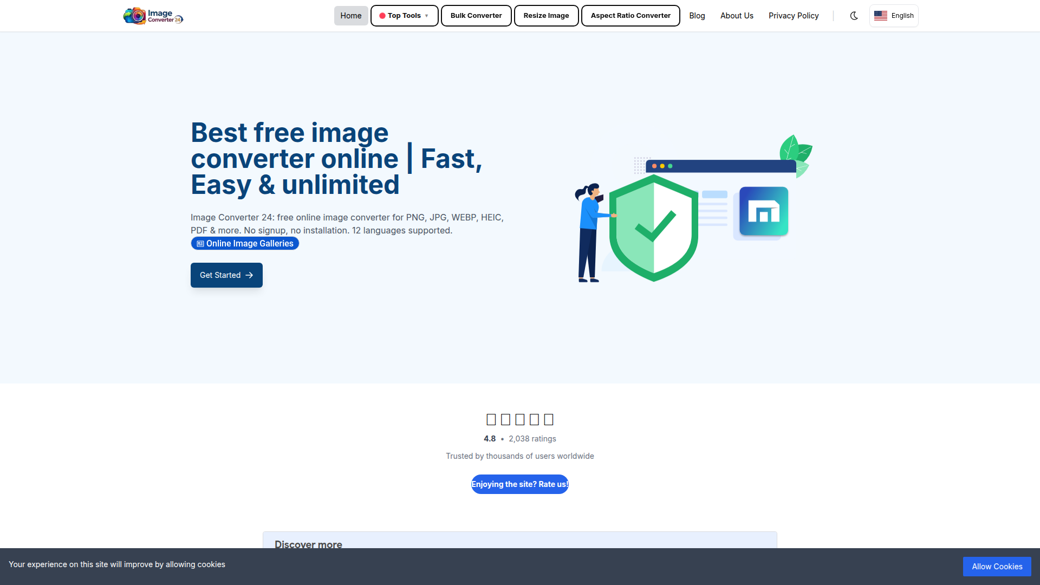The image size is (1040, 585).
Task: Click Allow Cookies button
Action: [x=997, y=567]
